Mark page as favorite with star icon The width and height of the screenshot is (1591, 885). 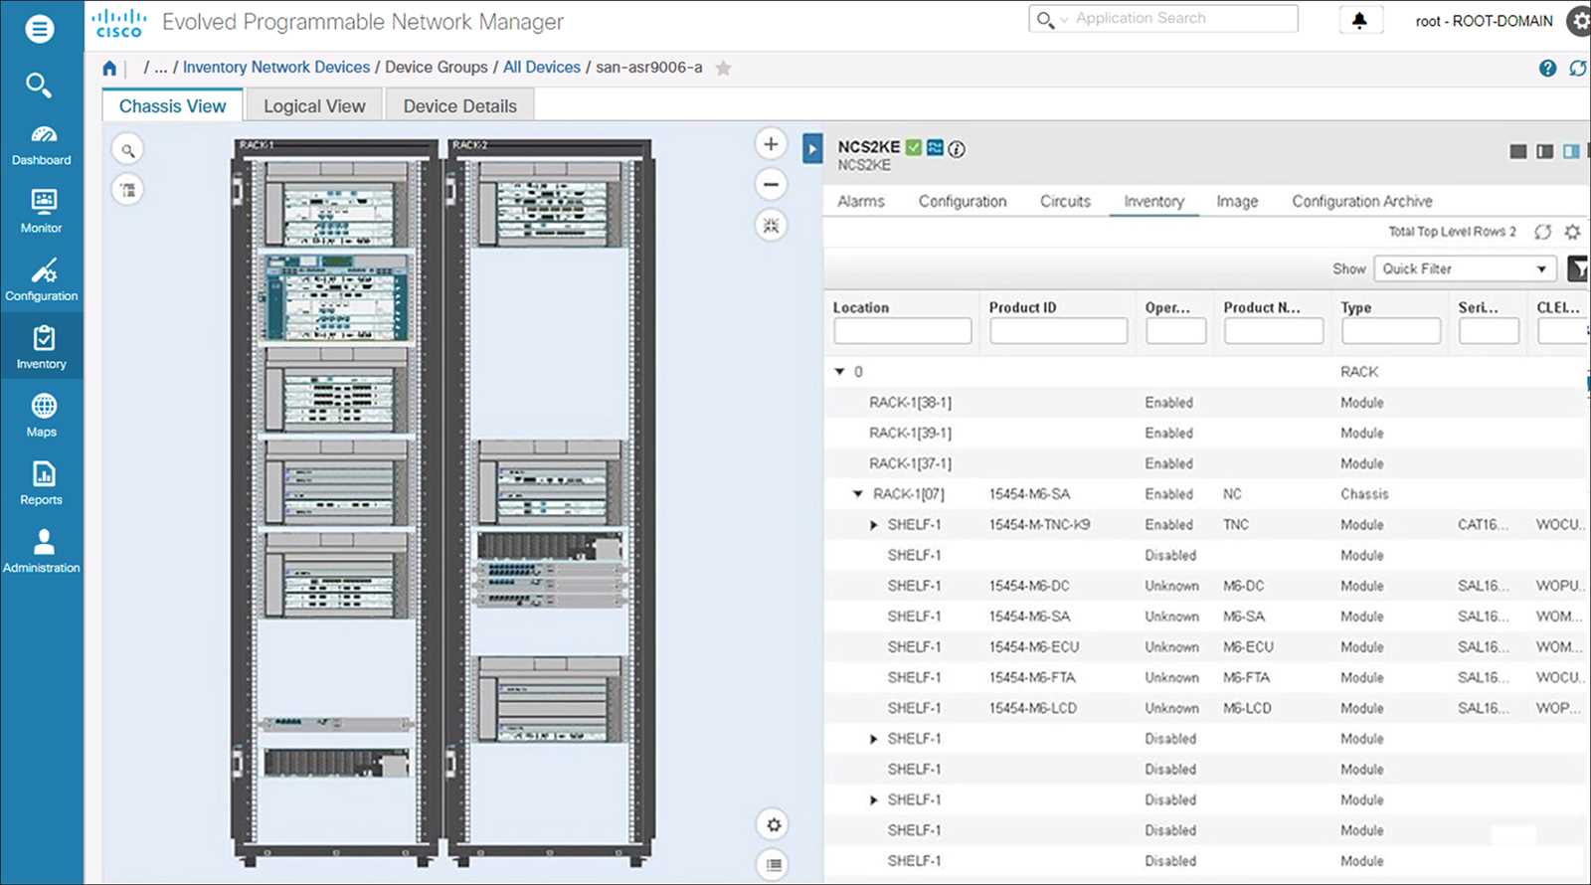[723, 68]
